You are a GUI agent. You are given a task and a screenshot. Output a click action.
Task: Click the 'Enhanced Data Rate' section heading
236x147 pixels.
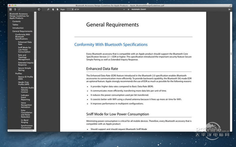pos(102,69)
